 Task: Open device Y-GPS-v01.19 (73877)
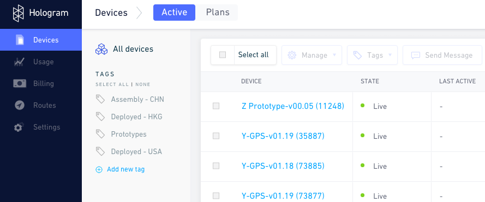[283, 196]
